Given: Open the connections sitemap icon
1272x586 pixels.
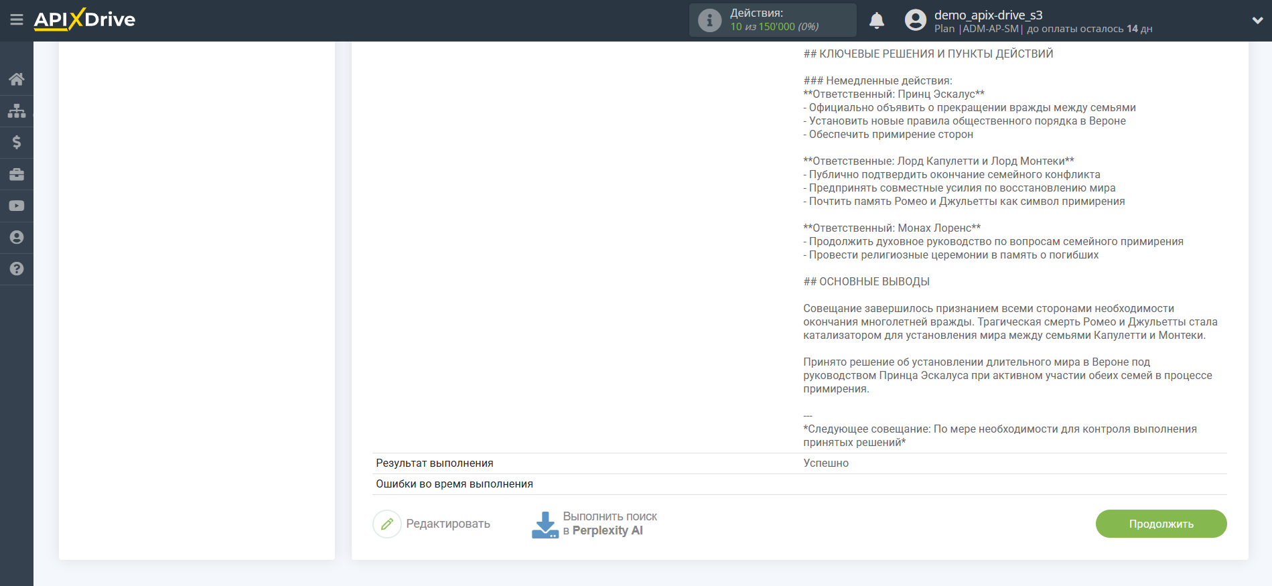Looking at the screenshot, I should click(x=17, y=111).
